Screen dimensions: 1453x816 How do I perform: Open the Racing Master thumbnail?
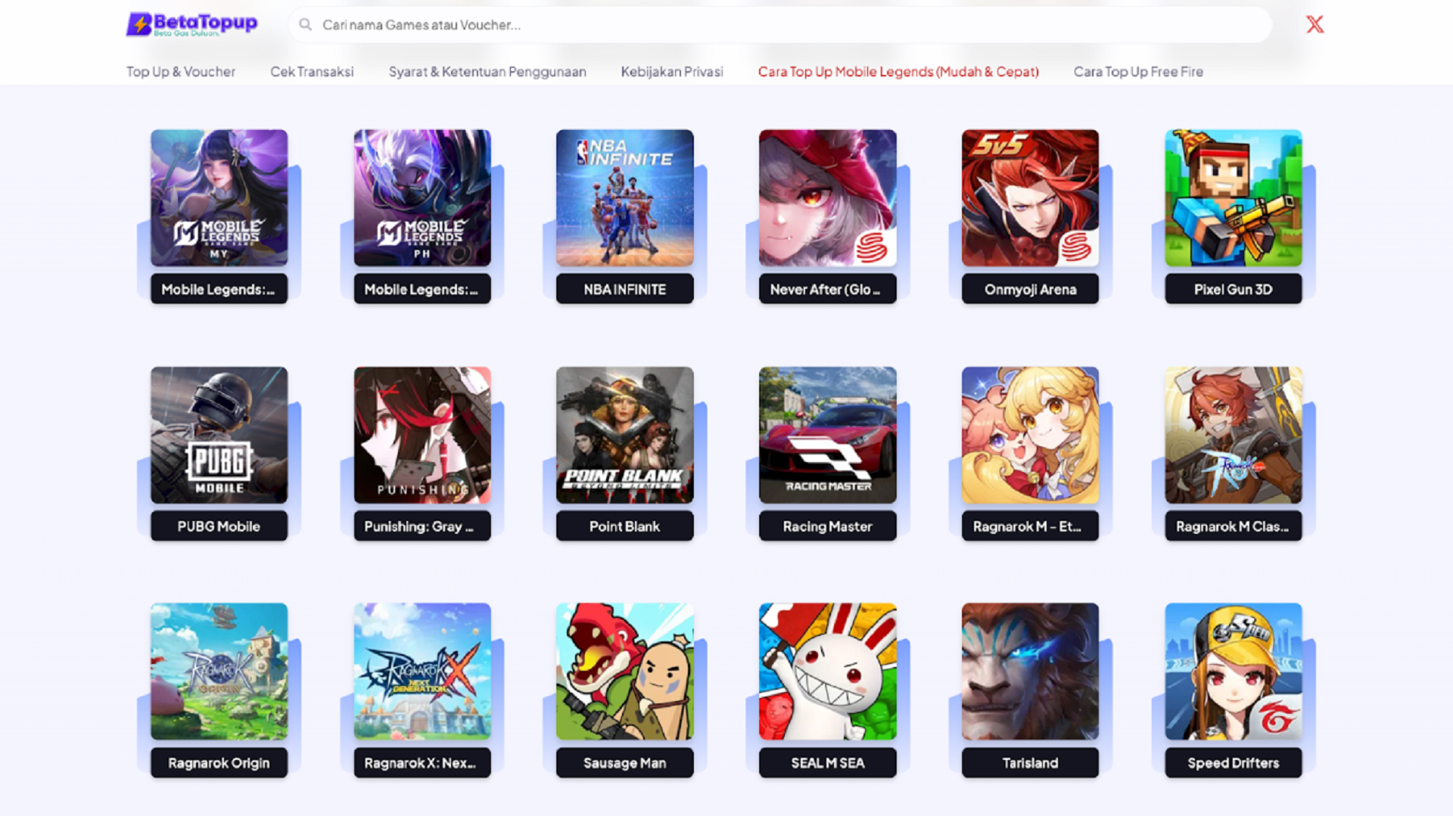click(827, 435)
